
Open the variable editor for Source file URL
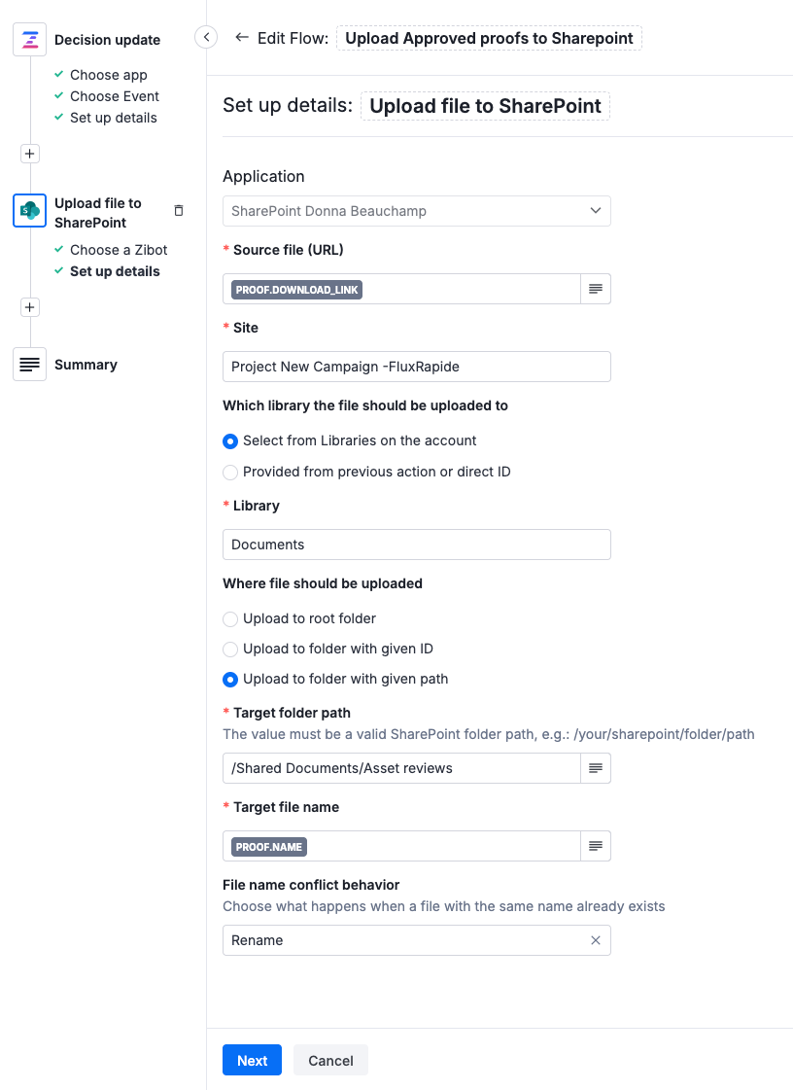[596, 289]
